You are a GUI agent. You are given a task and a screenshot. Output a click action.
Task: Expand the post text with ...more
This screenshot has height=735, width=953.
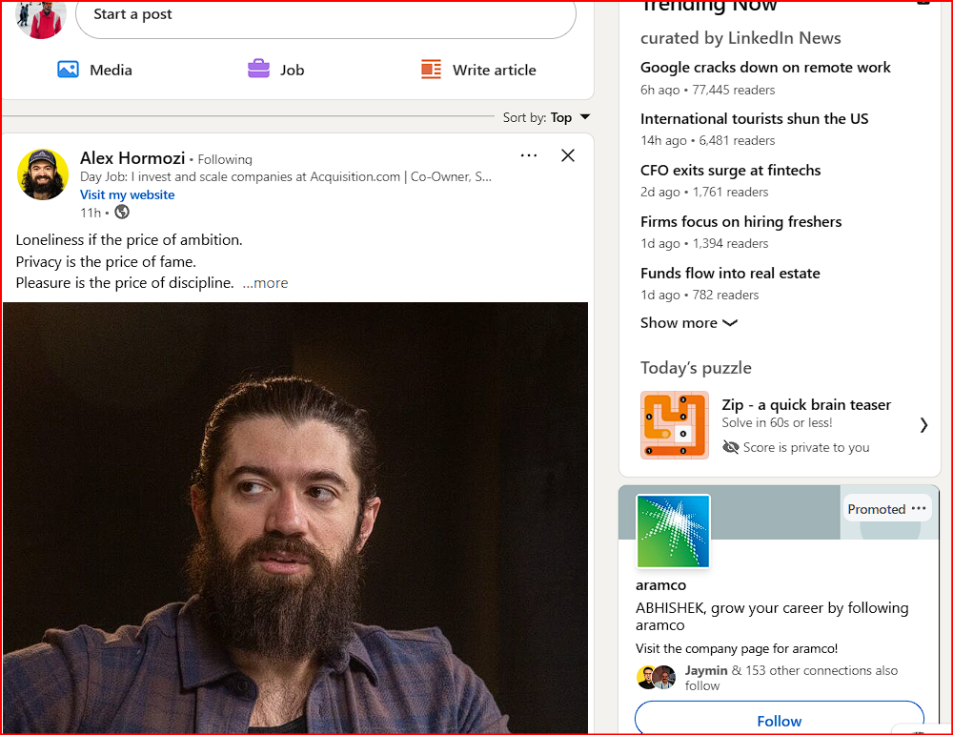265,283
